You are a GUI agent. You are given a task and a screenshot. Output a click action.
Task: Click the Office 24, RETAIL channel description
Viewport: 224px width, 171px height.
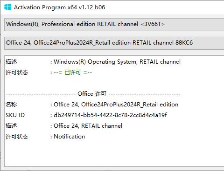(x=88, y=126)
